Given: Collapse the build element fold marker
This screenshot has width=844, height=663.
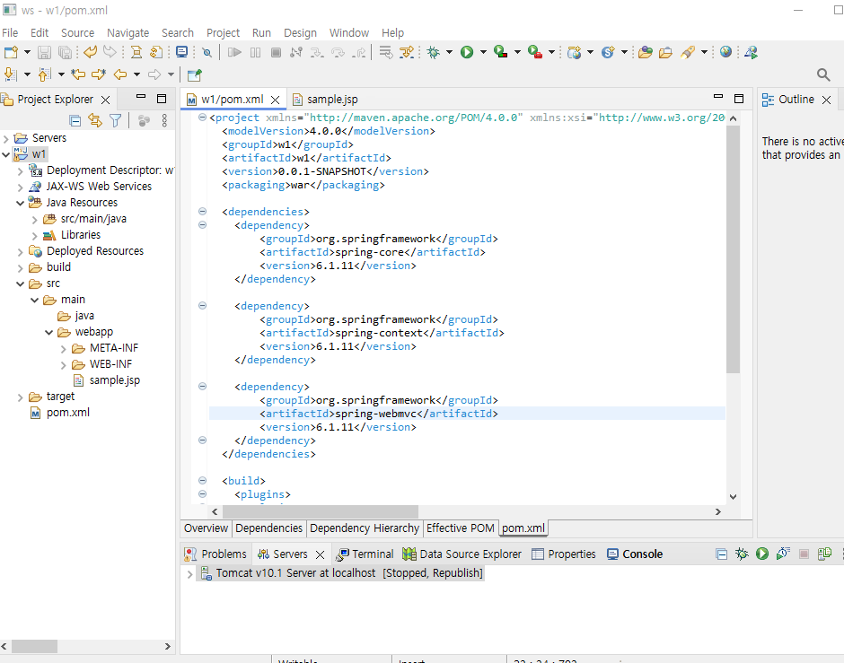Looking at the screenshot, I should click(x=202, y=481).
